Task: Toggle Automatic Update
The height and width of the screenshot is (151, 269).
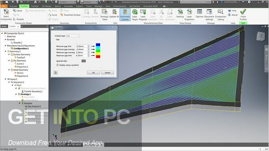Action: click(x=125, y=15)
